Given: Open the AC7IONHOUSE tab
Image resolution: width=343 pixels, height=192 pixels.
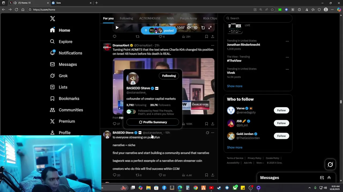Looking at the screenshot, I should (150, 18).
